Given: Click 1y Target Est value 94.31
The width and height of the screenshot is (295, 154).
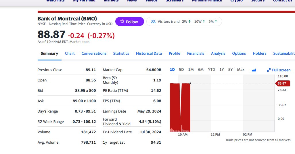Looking at the screenshot, I should [x=156, y=142].
